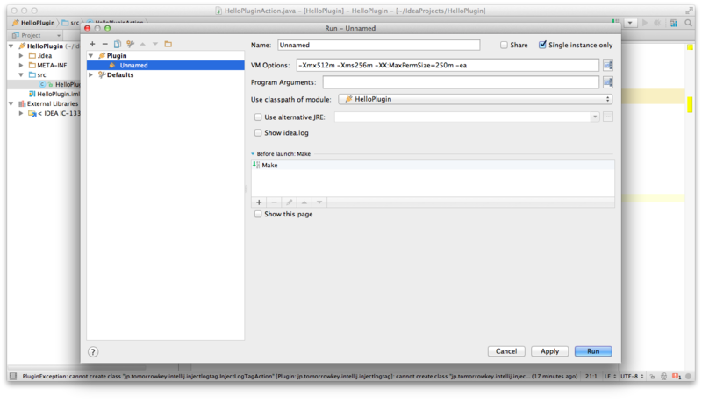Open the alternative JRE dropdown arrow

click(x=595, y=117)
